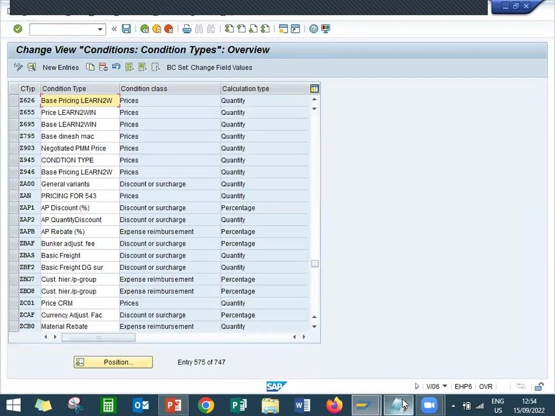The width and height of the screenshot is (555, 416).
Task: Select the row selector for Z655
Action: tap(14, 113)
